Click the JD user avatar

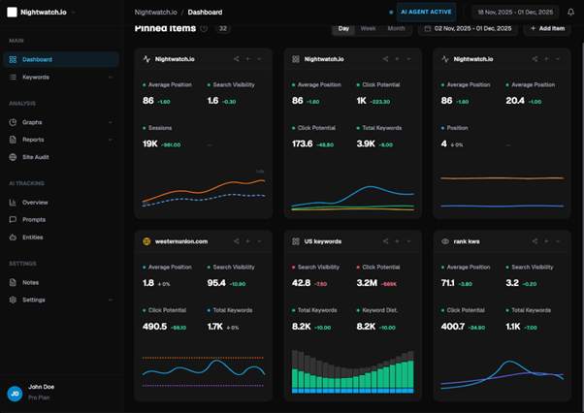click(15, 394)
